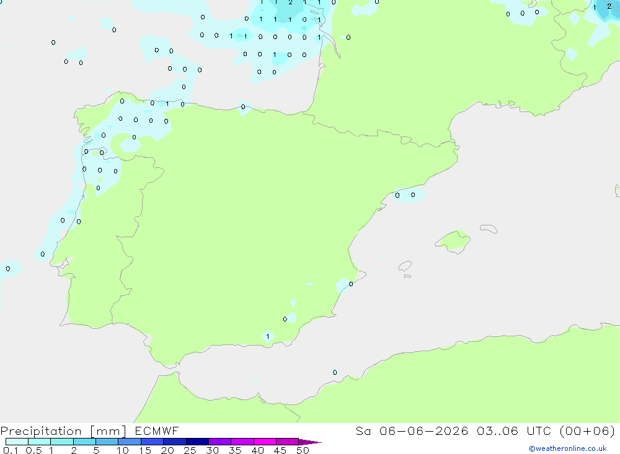Screen dimensions: 620x454
Task: Select the 25–30 mm navy legend swatch
Action: (197, 442)
